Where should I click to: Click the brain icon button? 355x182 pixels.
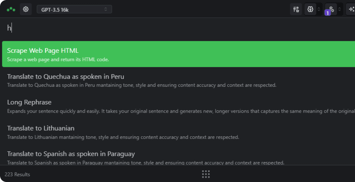click(310, 9)
